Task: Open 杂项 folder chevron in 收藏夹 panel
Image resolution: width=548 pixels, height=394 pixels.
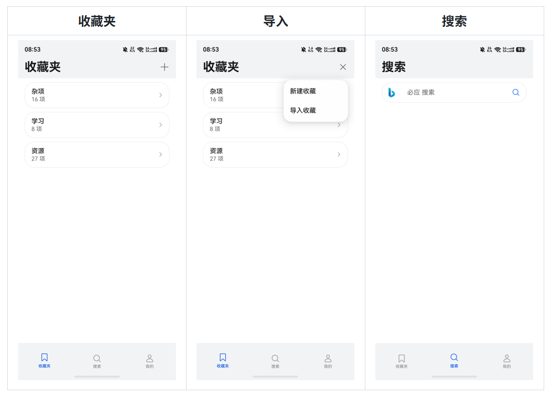Action: pos(160,95)
